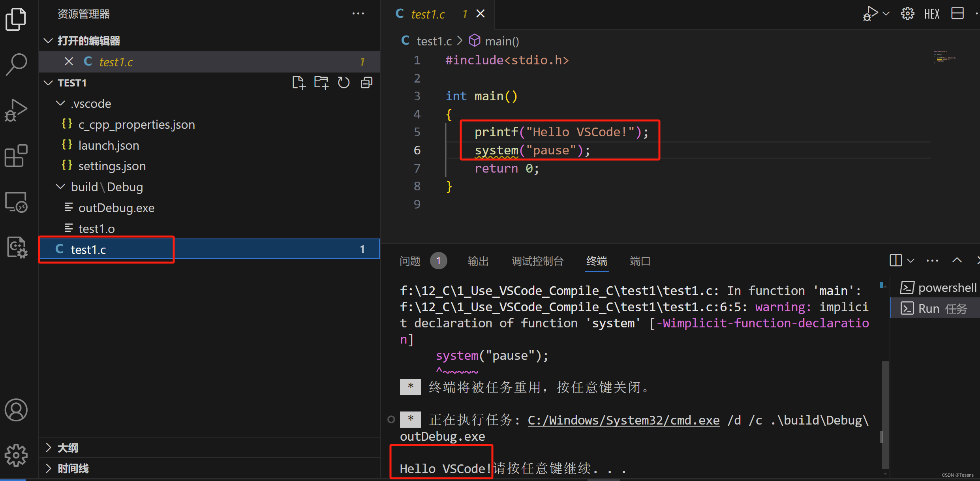980x481 pixels.
Task: Open the C/C++ Runner settings icon
Action: click(17, 247)
